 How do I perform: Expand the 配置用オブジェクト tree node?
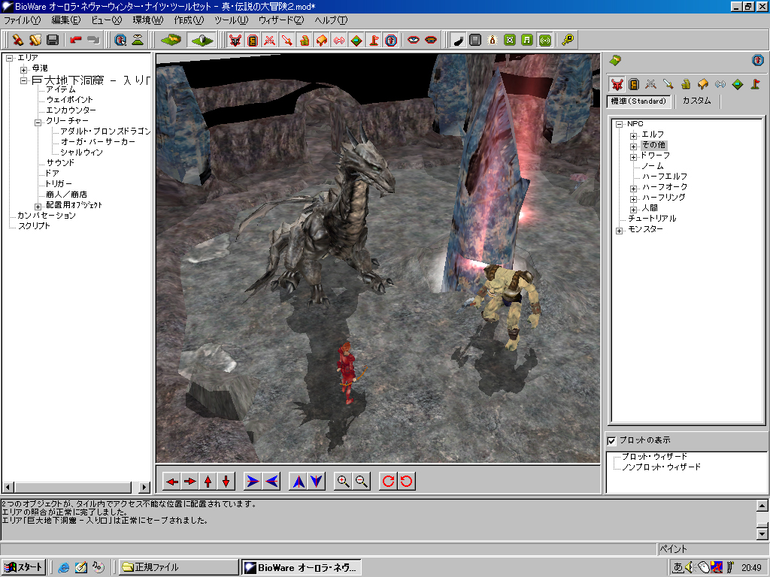[38, 206]
